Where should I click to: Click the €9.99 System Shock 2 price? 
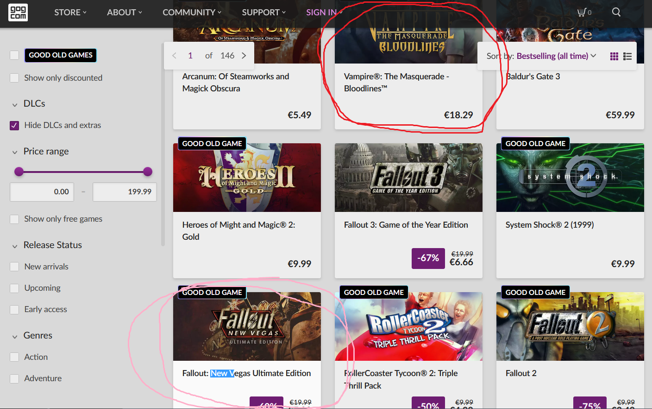(623, 264)
